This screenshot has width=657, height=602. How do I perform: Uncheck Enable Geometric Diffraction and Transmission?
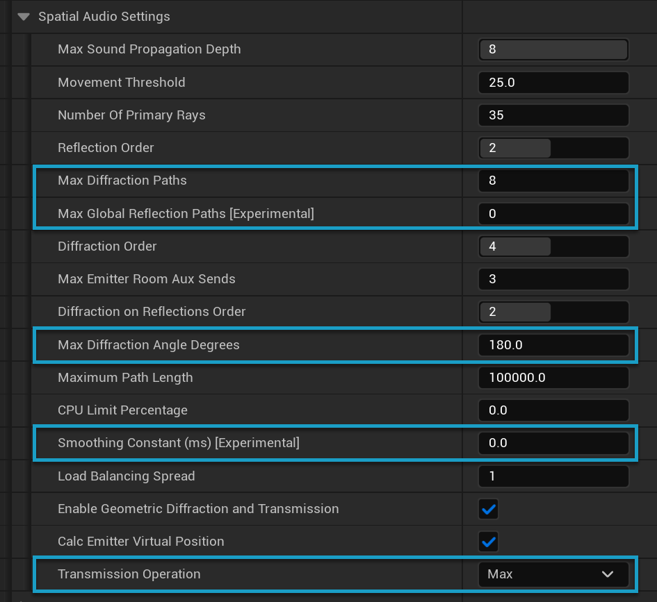click(x=489, y=509)
